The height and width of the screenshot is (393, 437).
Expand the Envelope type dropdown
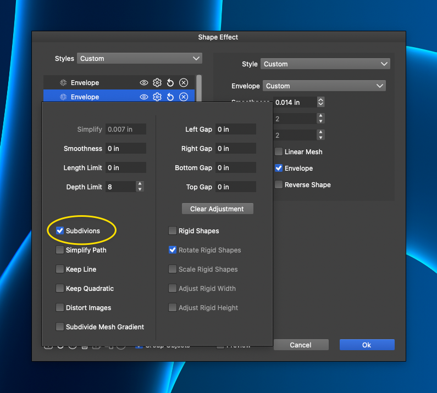click(324, 86)
